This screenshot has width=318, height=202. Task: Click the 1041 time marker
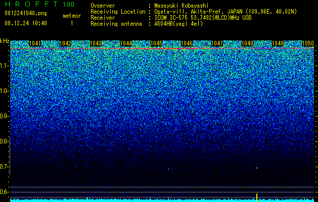35,43
